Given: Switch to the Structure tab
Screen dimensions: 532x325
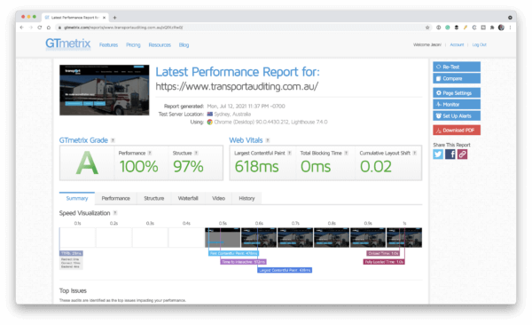Looking at the screenshot, I should click(154, 198).
